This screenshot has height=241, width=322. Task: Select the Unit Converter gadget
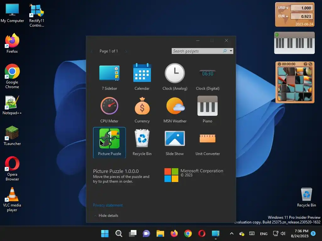(208, 142)
